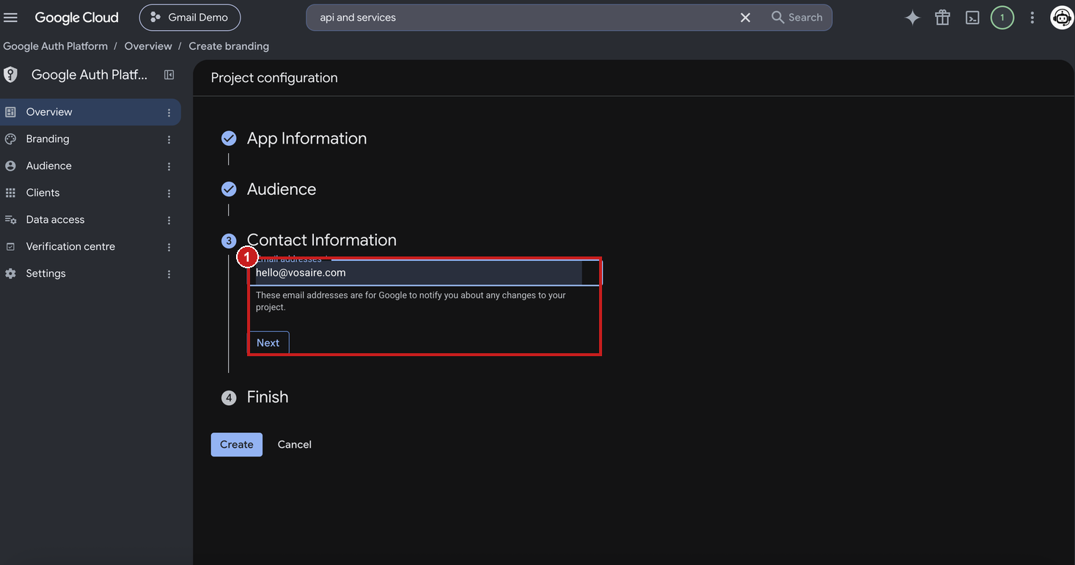Open the top bar three-dot utilities menu
Image resolution: width=1075 pixels, height=565 pixels.
pos(1032,18)
